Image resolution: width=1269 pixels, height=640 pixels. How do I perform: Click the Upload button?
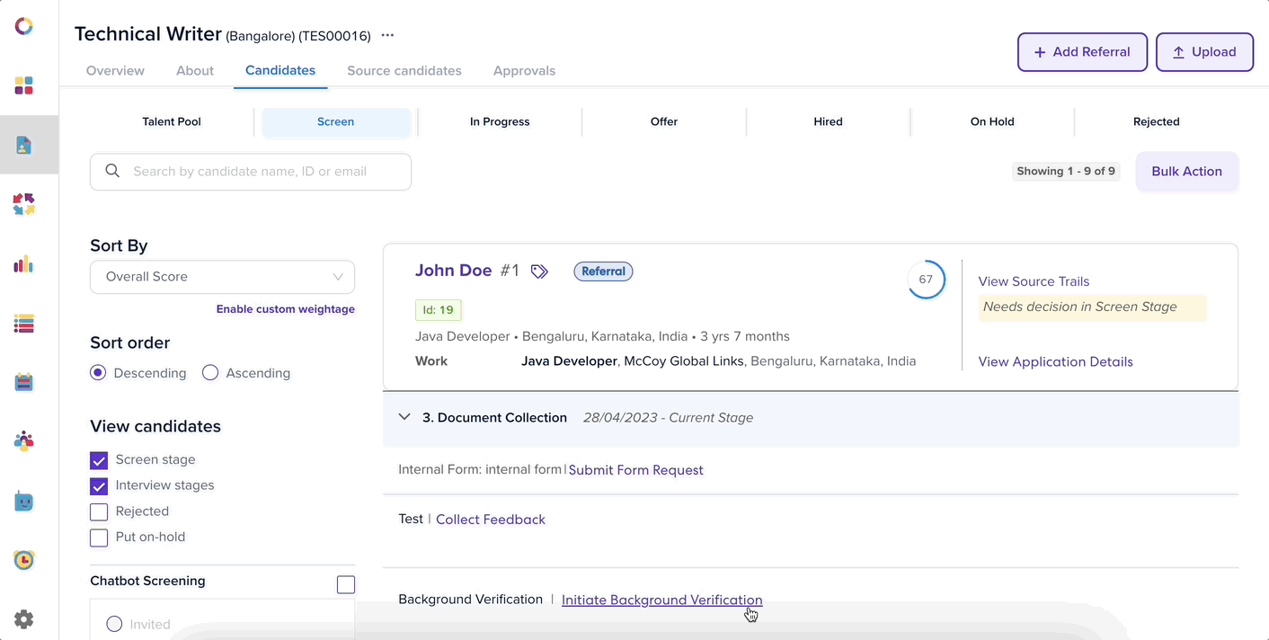tap(1204, 52)
